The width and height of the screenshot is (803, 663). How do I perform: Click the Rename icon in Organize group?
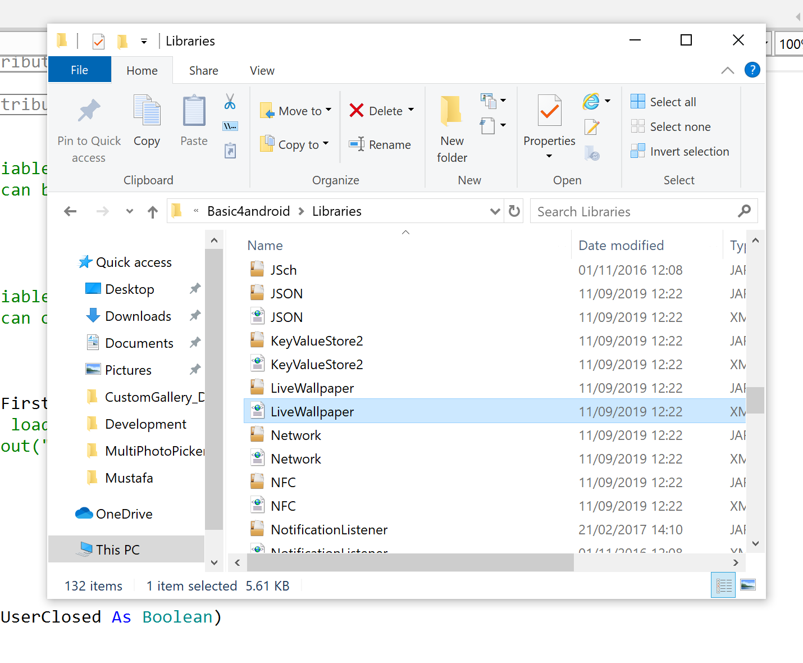tap(357, 144)
